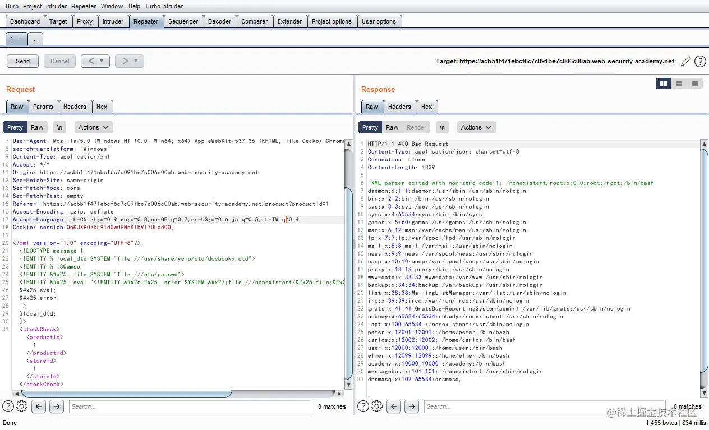709x430 pixels.
Task: Switch to Project options tab
Action: (332, 21)
